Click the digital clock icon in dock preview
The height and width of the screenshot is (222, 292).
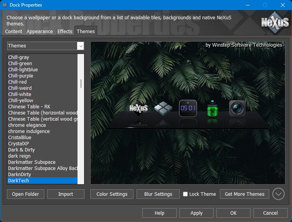coord(188,108)
